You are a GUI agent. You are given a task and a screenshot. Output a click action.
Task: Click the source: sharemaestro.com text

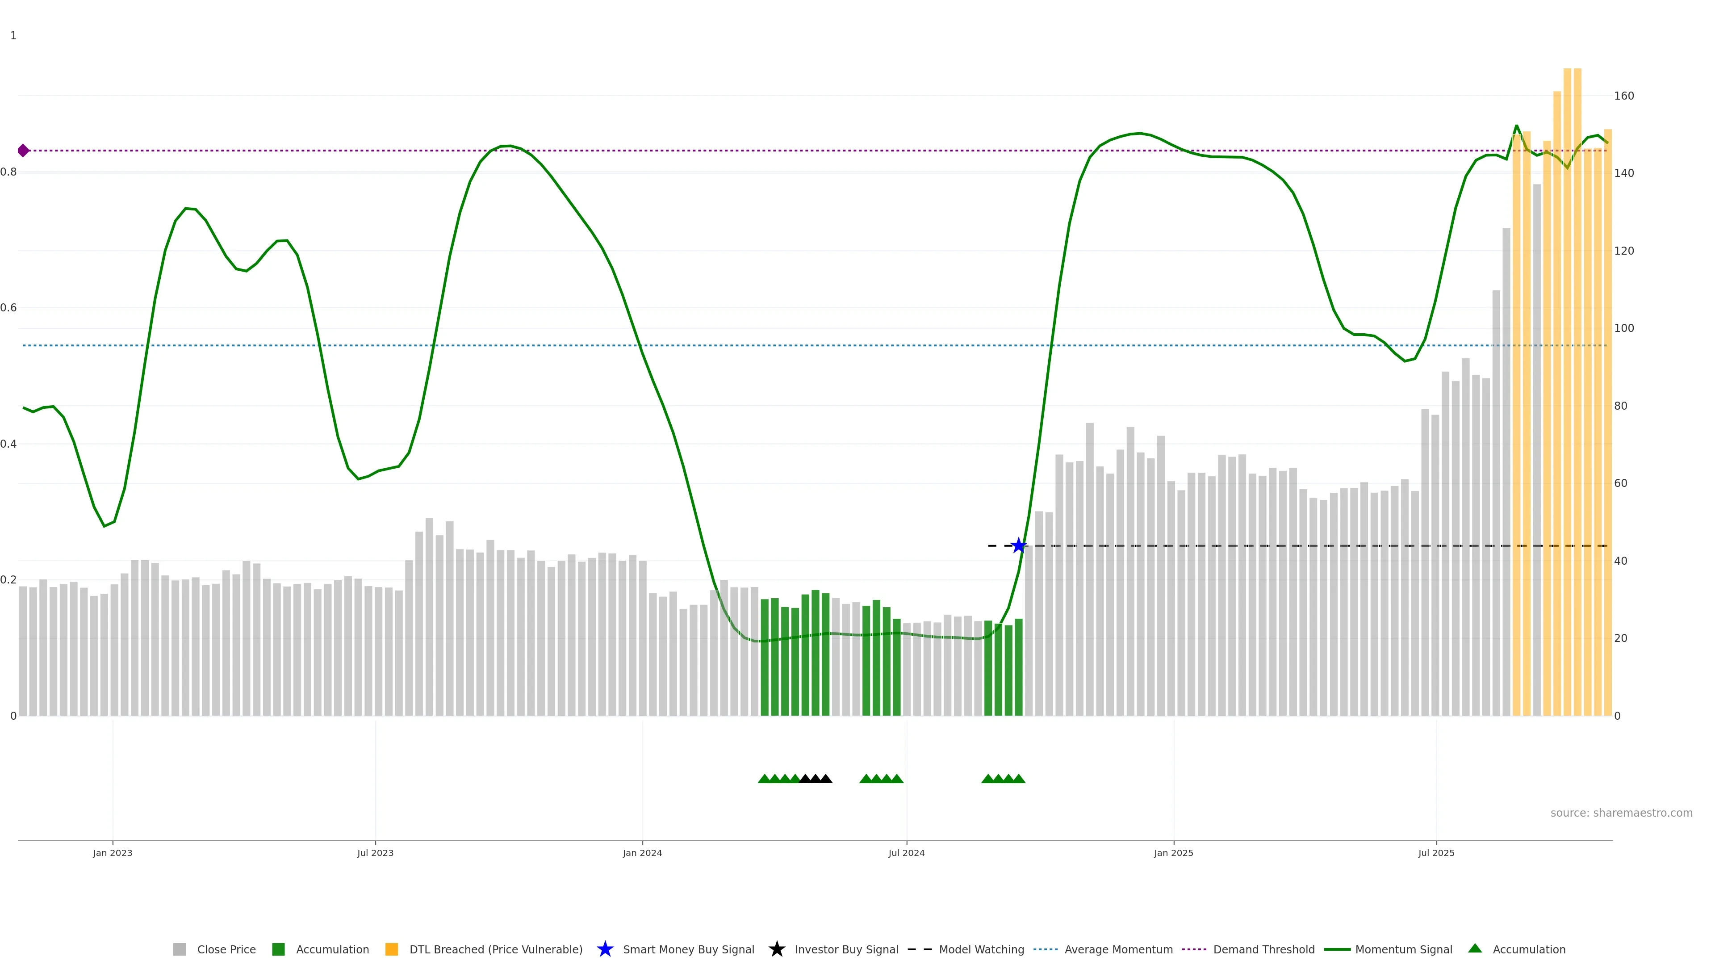(x=1621, y=813)
